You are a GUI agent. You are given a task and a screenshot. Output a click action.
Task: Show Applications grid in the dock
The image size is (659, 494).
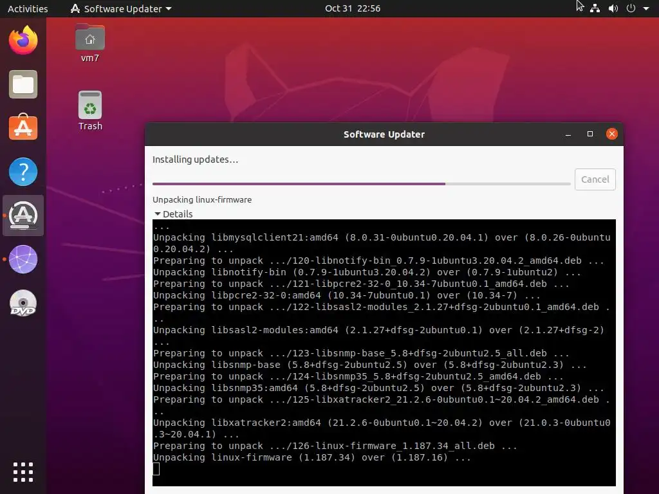(23, 472)
